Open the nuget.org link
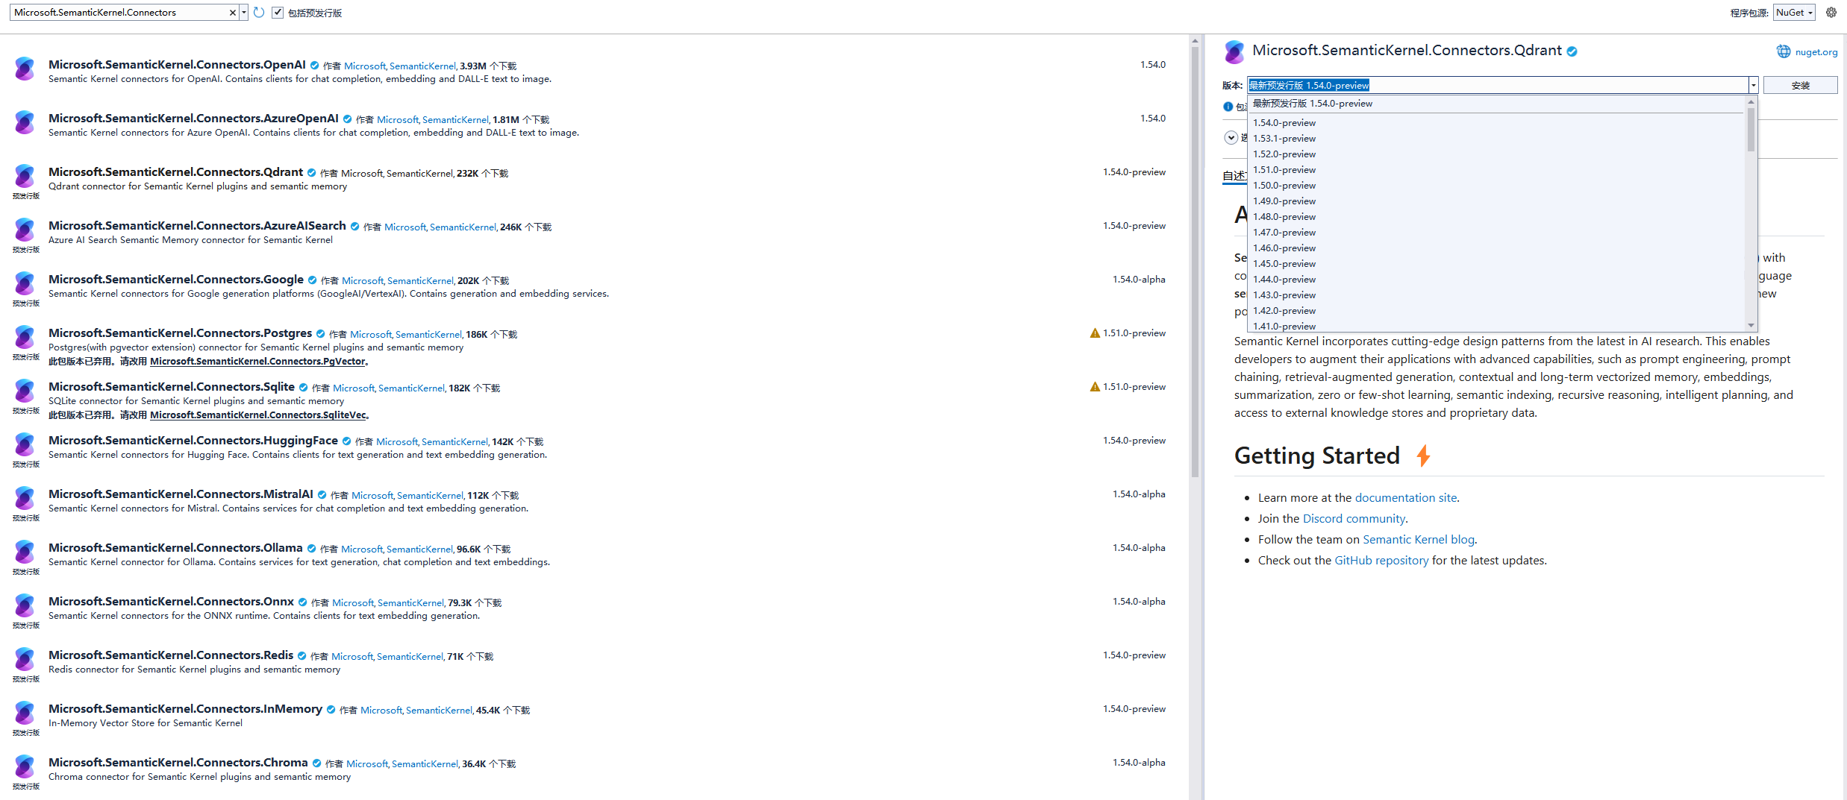The height and width of the screenshot is (800, 1847). (1816, 52)
